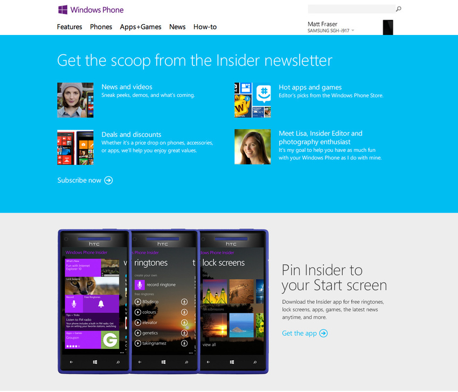Click the Deals and discounts phones thumbnail
The height and width of the screenshot is (392, 458).
pyautogui.click(x=75, y=148)
